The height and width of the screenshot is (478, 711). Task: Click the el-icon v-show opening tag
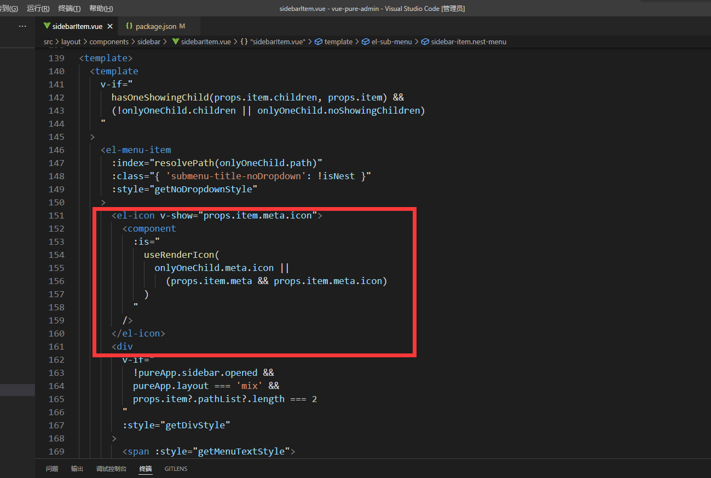pos(217,215)
